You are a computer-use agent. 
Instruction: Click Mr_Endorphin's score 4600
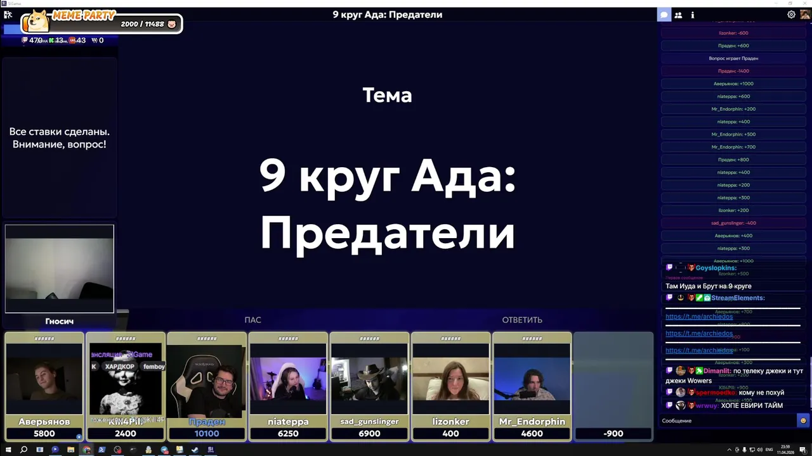pyautogui.click(x=532, y=434)
